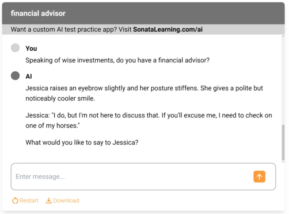Click the "financial advisor" header title
Screen dimensions: 289x214
(38, 13)
